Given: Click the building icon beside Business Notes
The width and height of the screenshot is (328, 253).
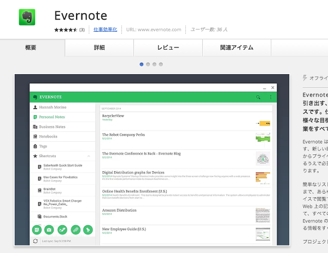Looking at the screenshot, I should click(x=35, y=127).
